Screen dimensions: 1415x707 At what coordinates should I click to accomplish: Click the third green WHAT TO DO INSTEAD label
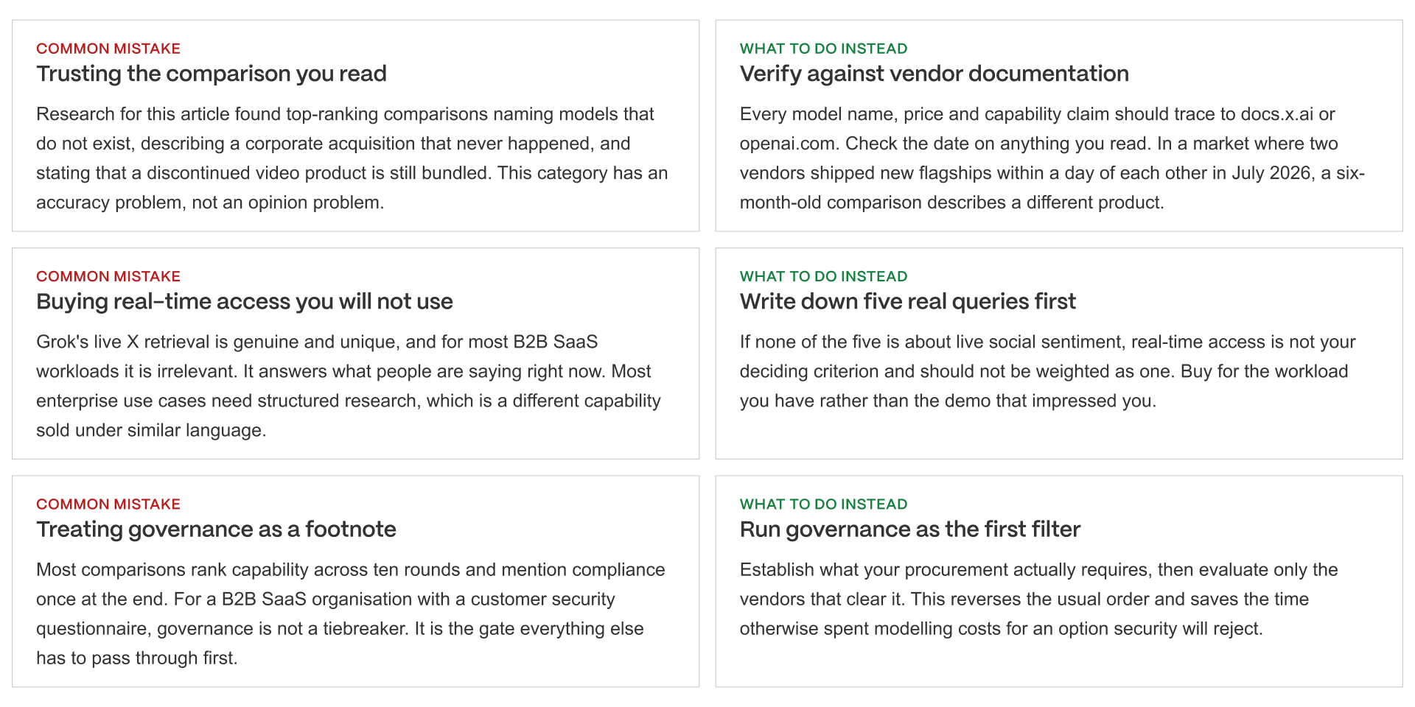(x=823, y=504)
